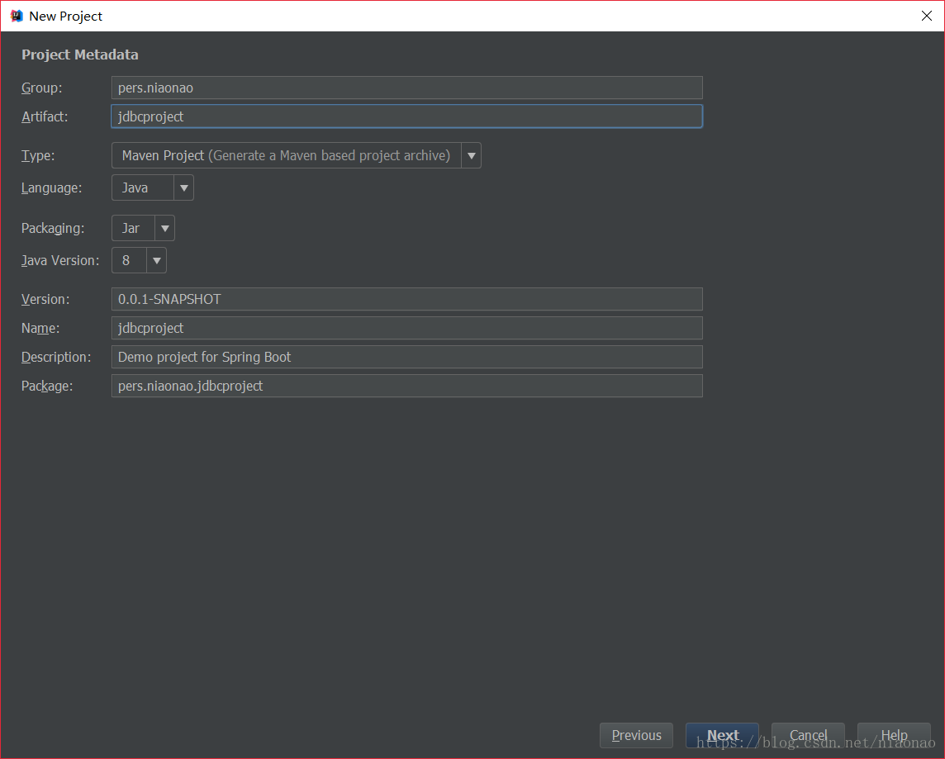The image size is (945, 759).
Task: Open the Type dropdown arrow
Action: point(472,155)
